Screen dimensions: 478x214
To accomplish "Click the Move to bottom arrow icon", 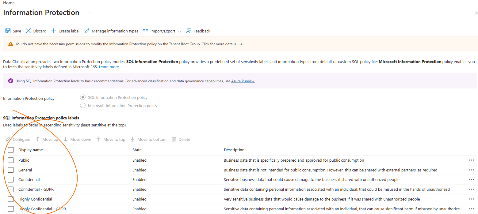I will (x=132, y=139).
